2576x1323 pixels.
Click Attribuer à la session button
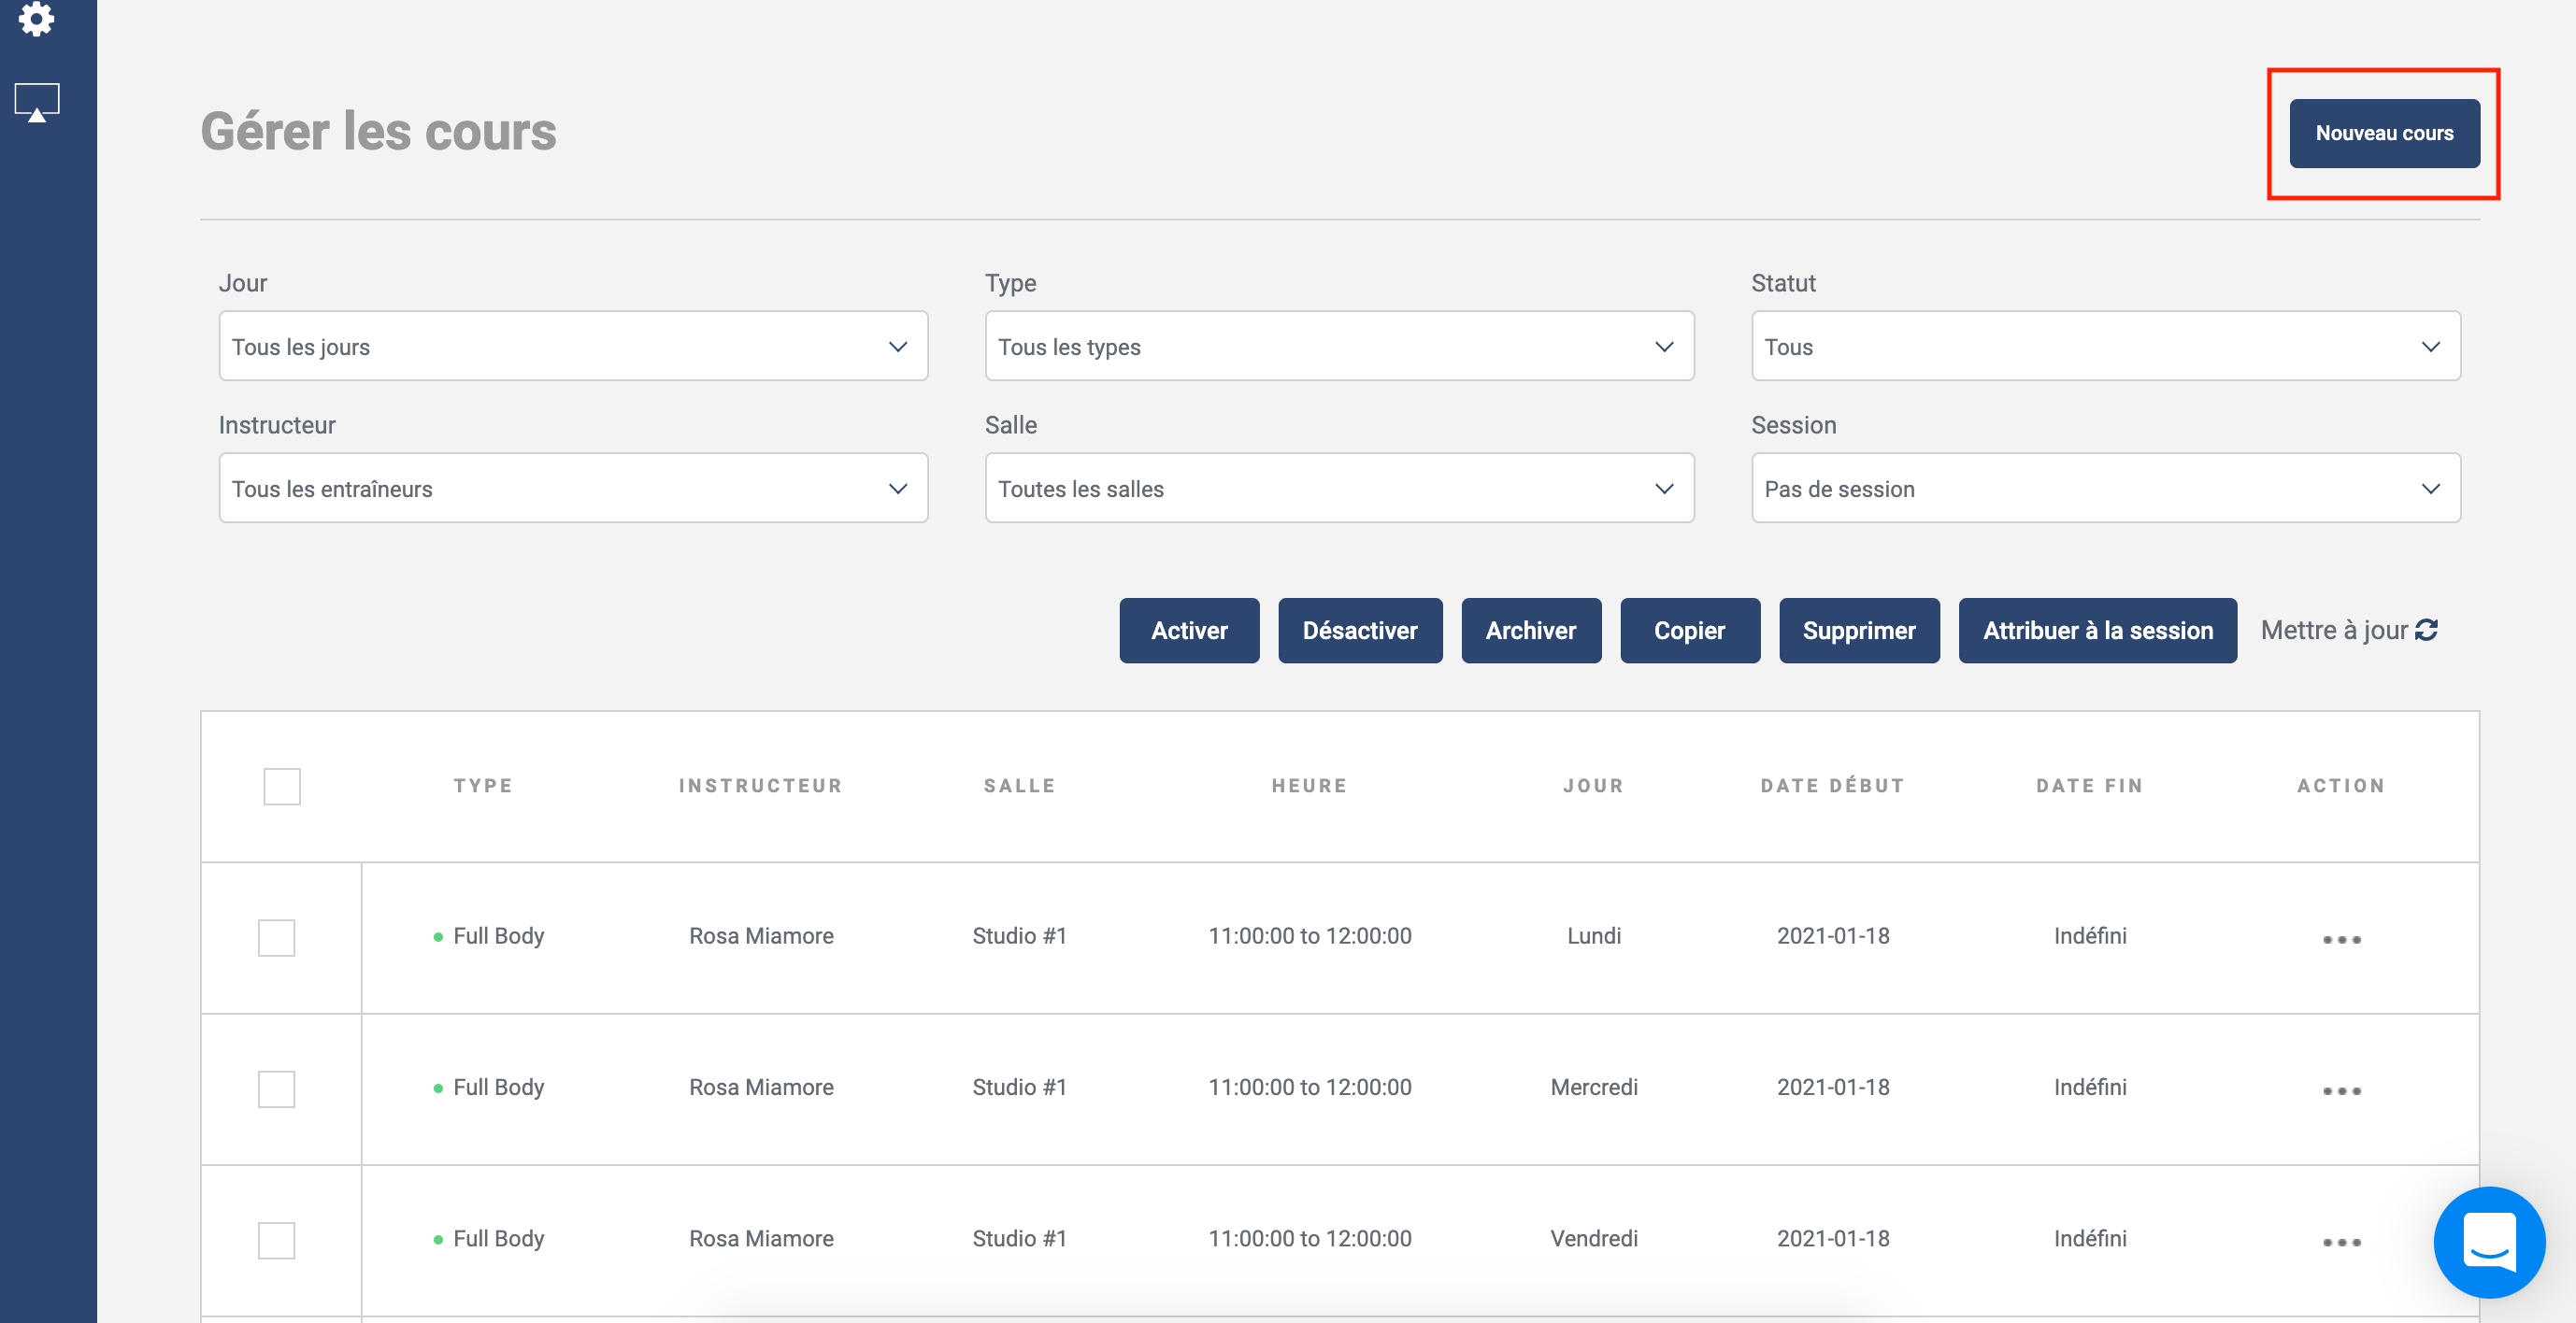[x=2097, y=631]
